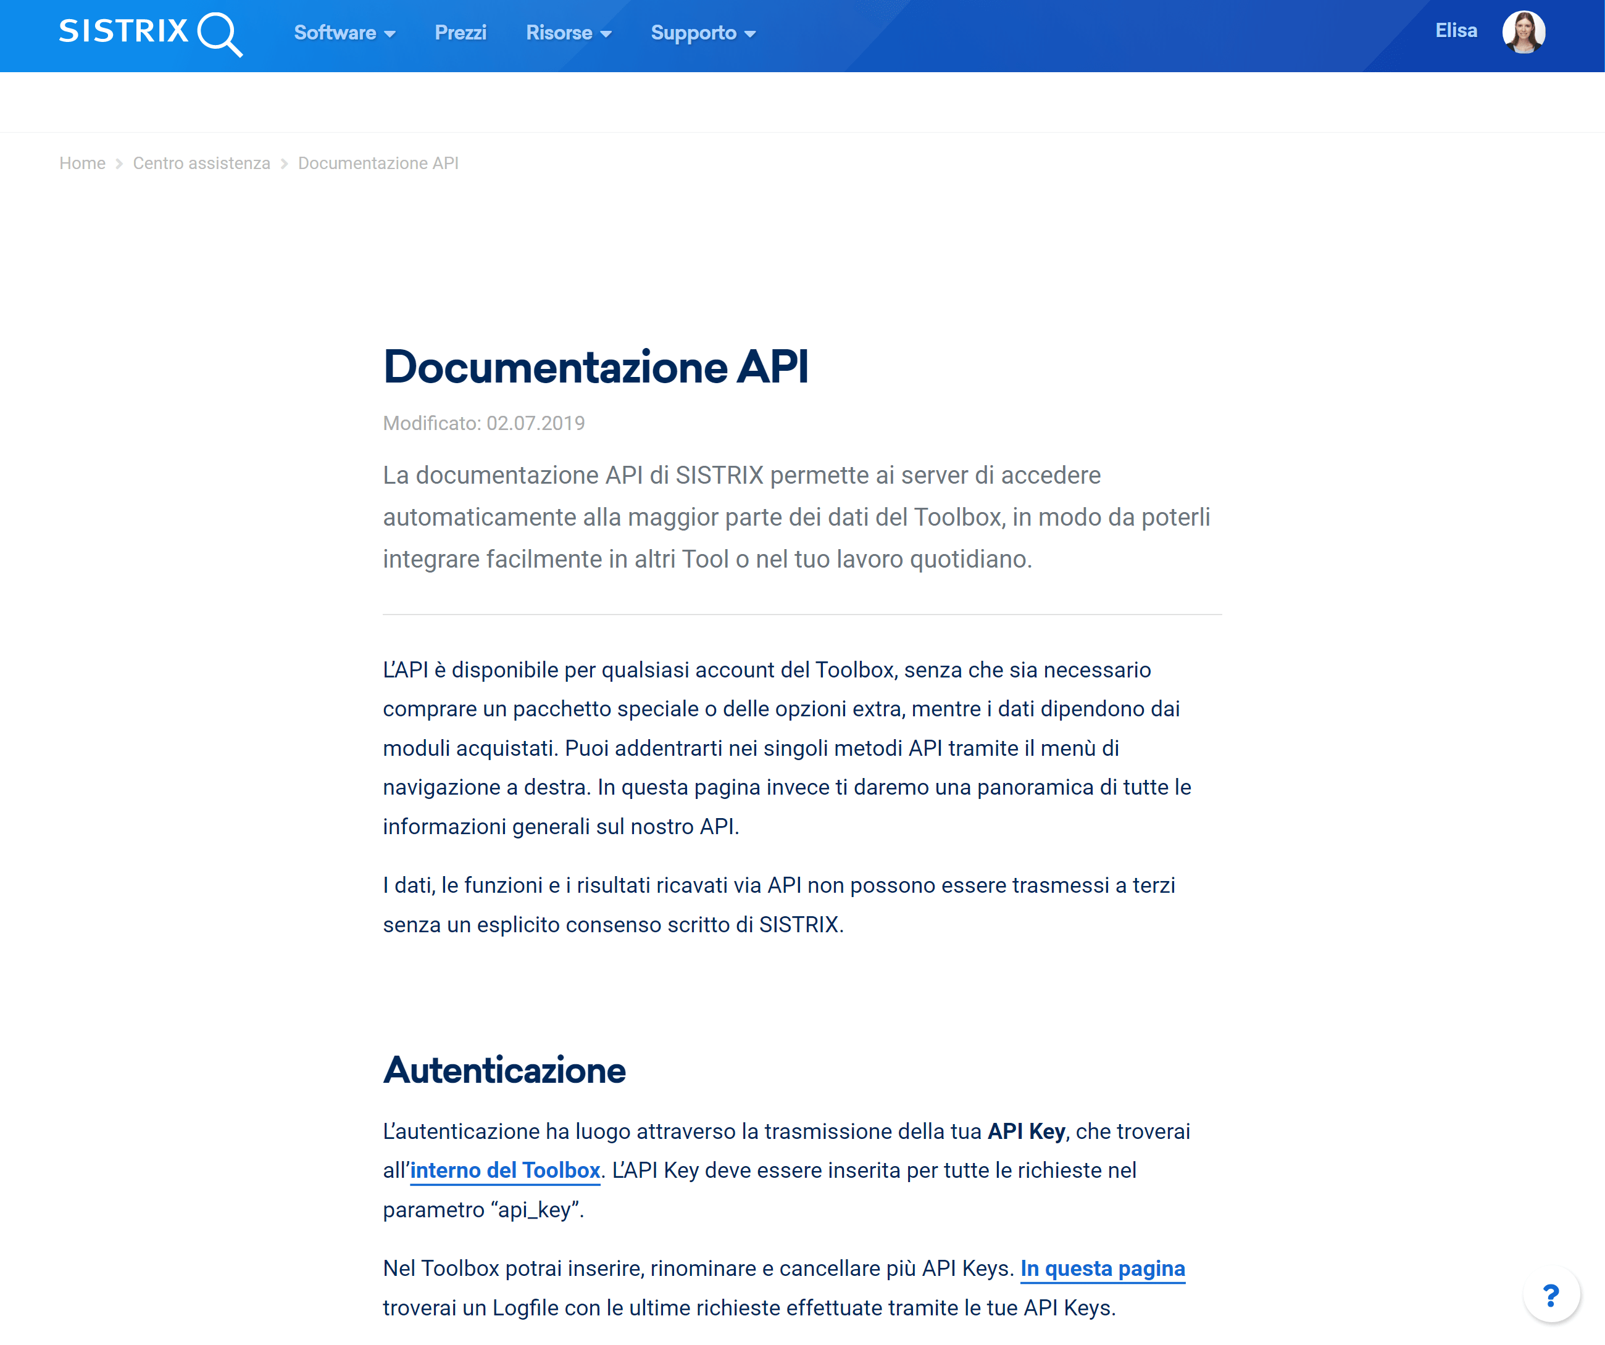Click the chevron after Home breadcrumb
Image resolution: width=1605 pixels, height=1345 pixels.
[119, 163]
